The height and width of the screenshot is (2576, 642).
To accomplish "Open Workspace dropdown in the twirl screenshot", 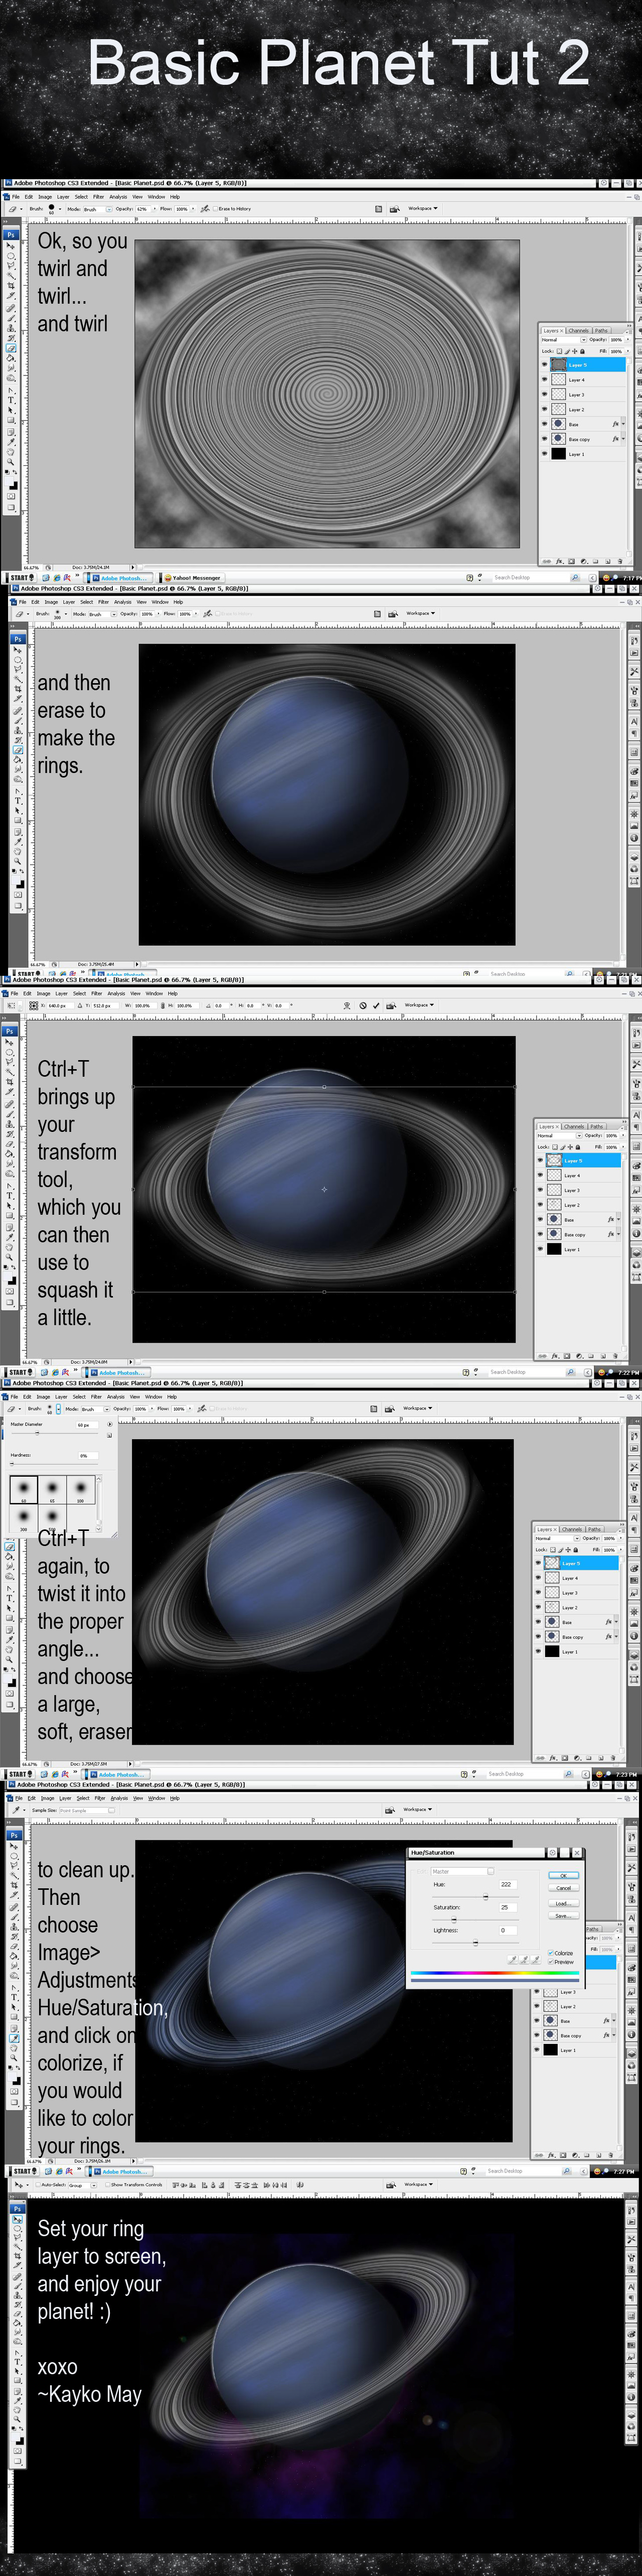I will tap(423, 208).
